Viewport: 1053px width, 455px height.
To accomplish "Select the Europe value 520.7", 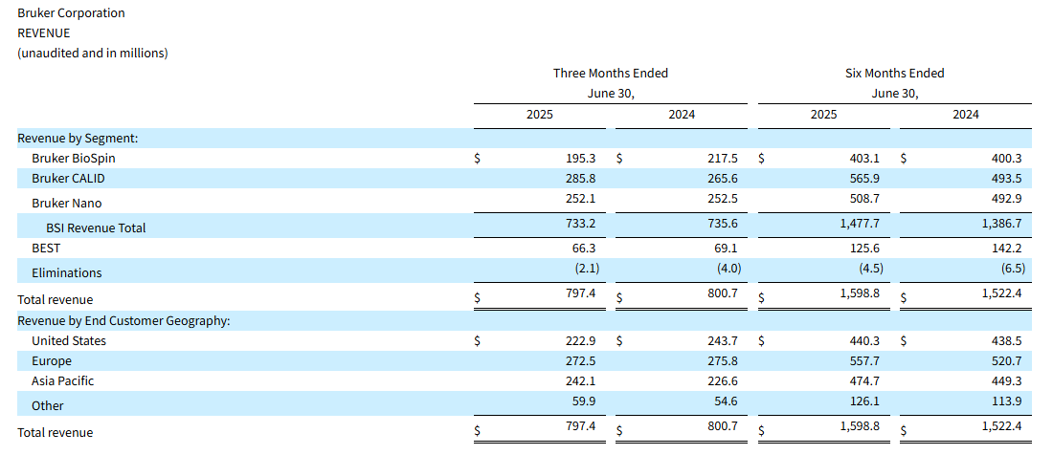I will click(1007, 361).
